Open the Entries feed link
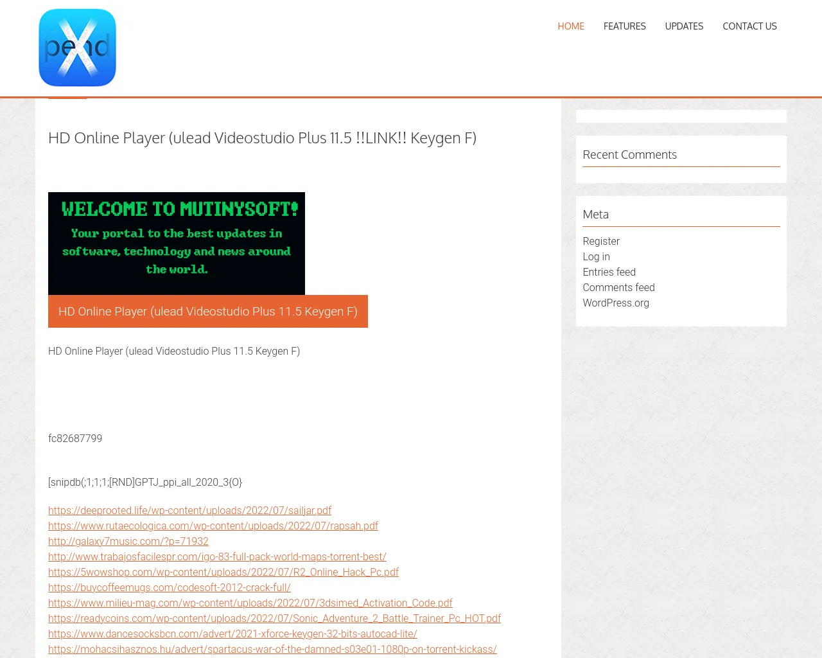The image size is (822, 658). pyautogui.click(x=609, y=272)
